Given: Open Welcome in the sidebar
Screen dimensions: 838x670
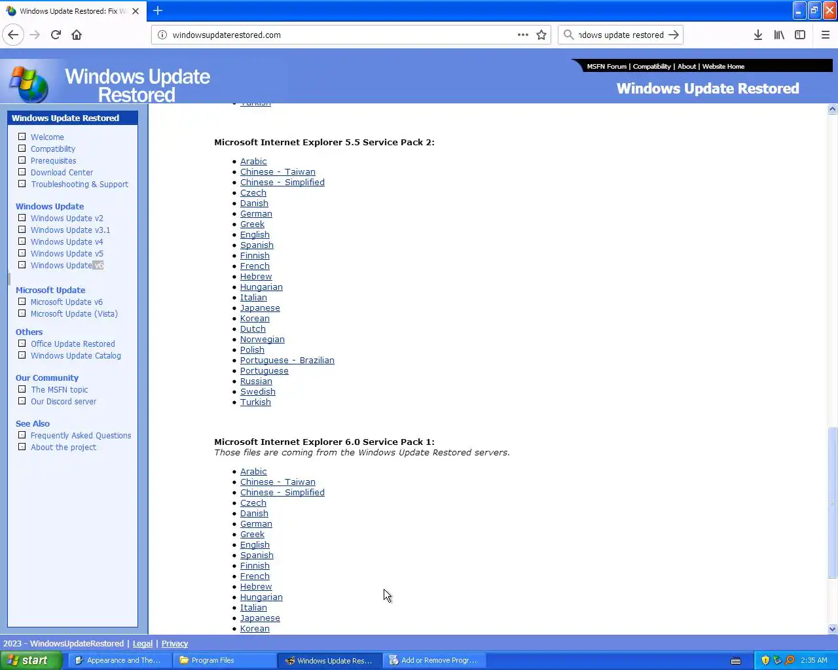Looking at the screenshot, I should 47,137.
